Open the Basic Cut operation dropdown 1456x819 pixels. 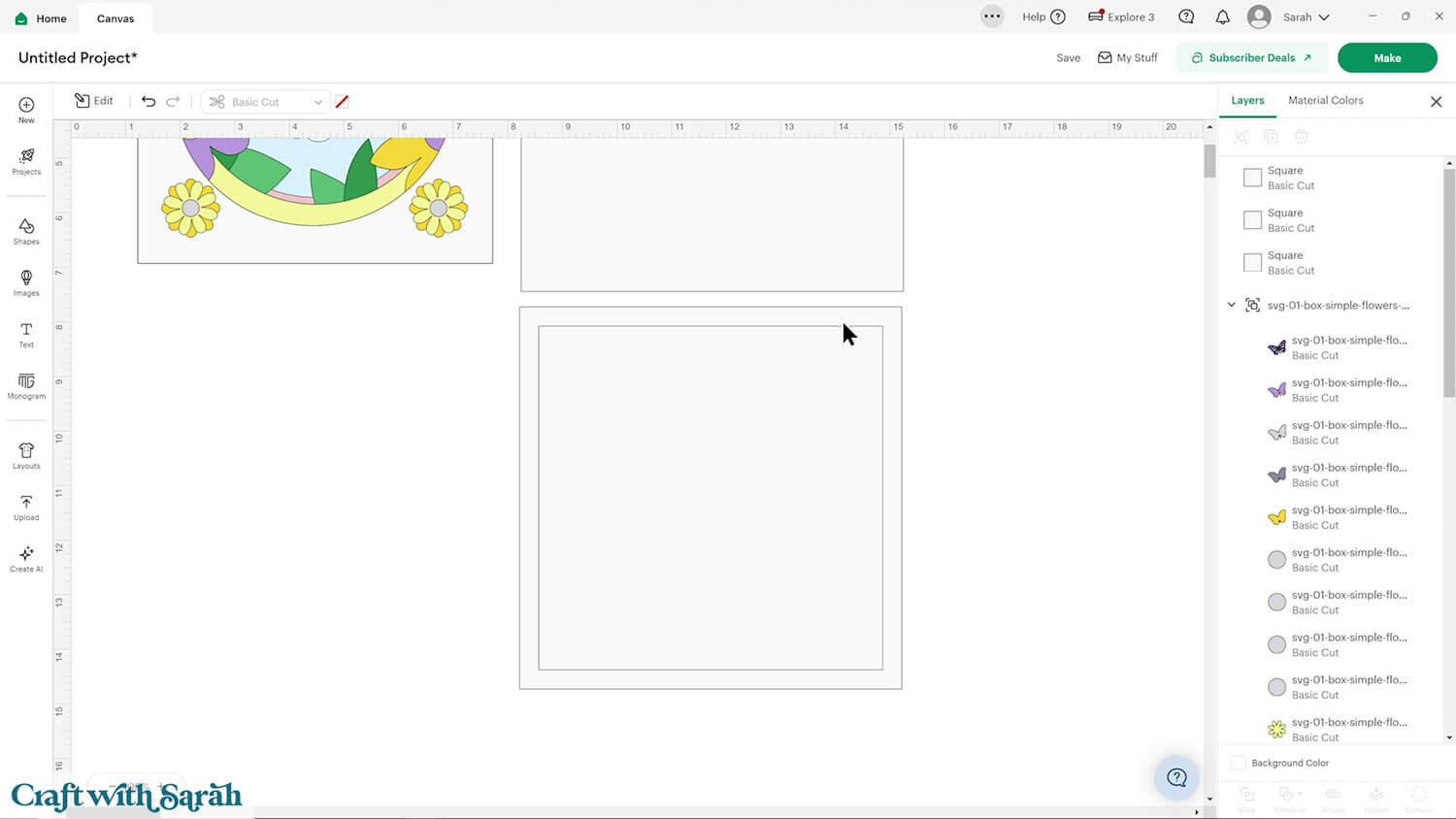click(266, 102)
